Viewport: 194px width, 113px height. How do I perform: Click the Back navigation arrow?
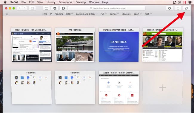click(19, 8)
